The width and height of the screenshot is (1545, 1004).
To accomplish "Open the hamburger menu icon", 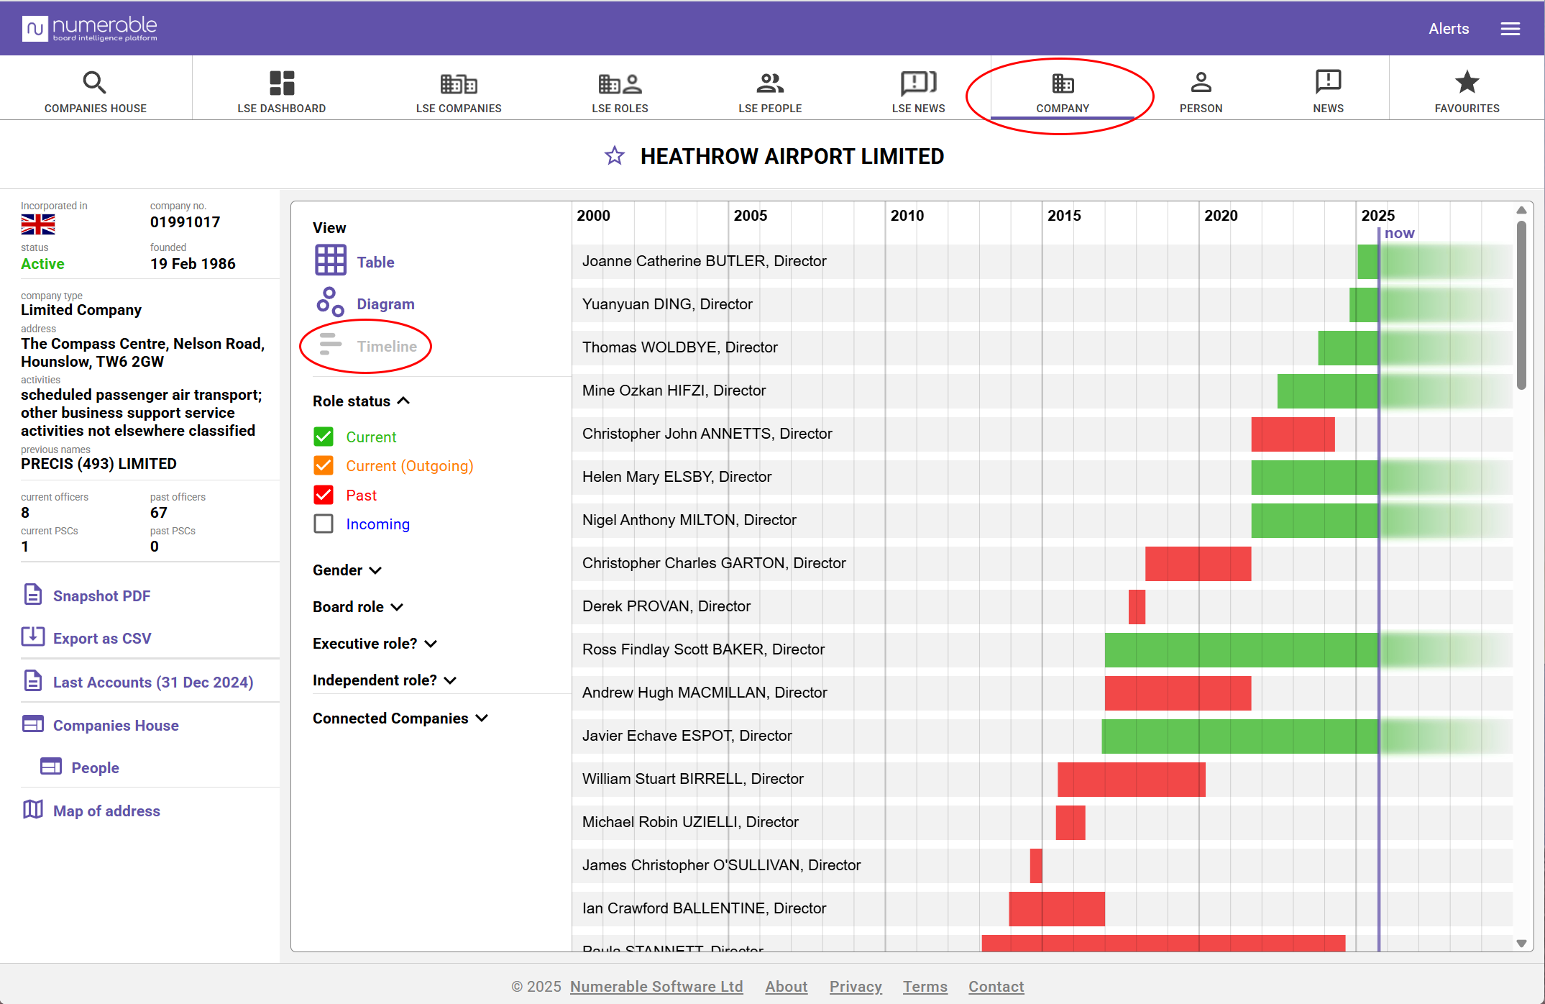I will tap(1510, 29).
